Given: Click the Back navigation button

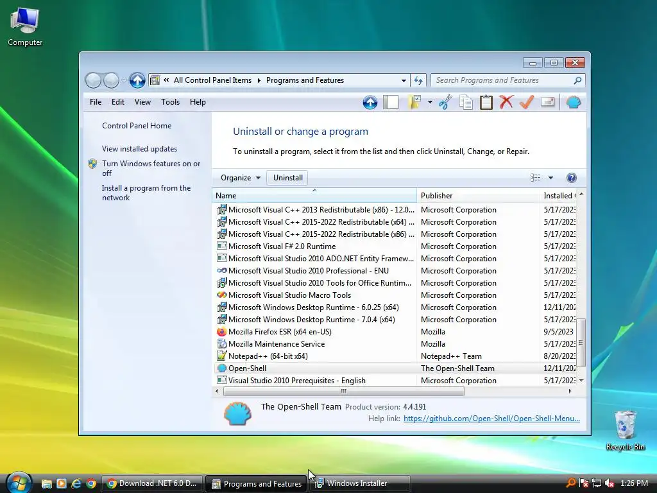Looking at the screenshot, I should coord(93,80).
